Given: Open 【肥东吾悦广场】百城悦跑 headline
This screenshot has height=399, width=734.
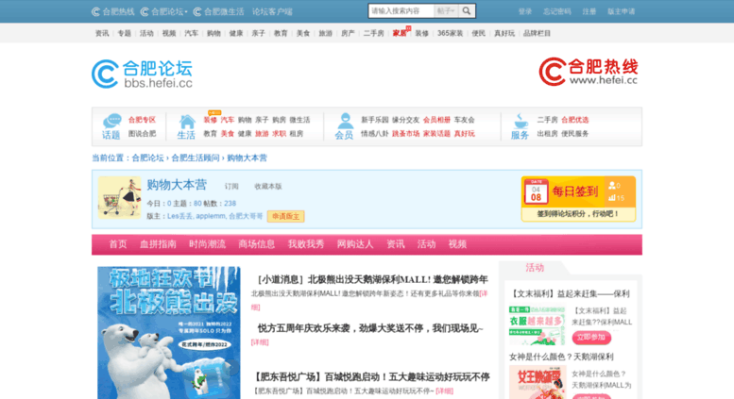Looking at the screenshot, I should [x=371, y=376].
